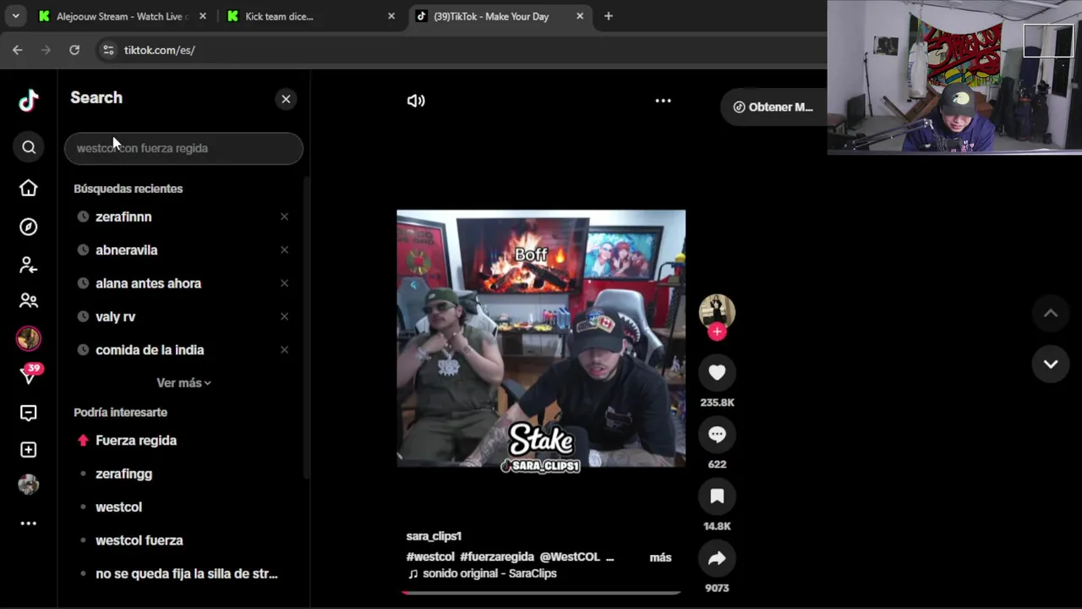Open the profile avatar in sidebar
Viewport: 1082px width, 609px height.
(x=29, y=485)
